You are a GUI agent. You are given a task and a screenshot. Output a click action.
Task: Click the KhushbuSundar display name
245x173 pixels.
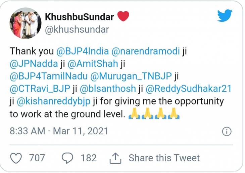point(80,16)
